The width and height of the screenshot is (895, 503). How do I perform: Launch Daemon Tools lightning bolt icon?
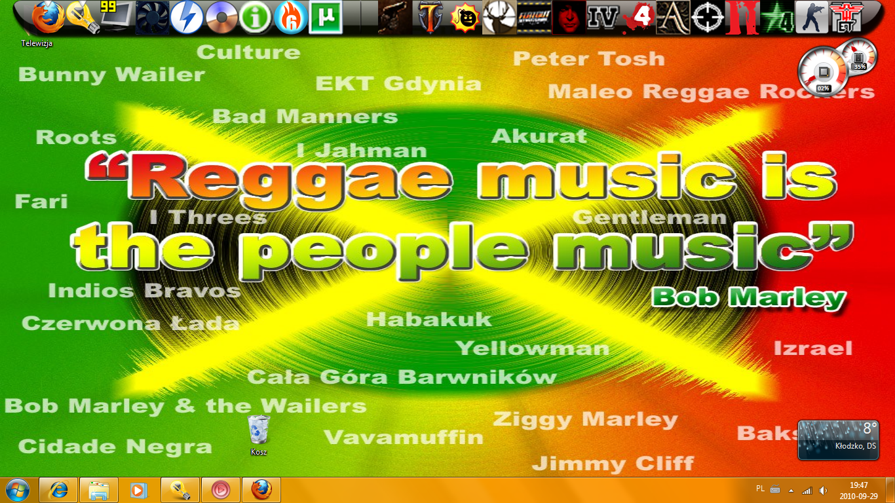187,18
